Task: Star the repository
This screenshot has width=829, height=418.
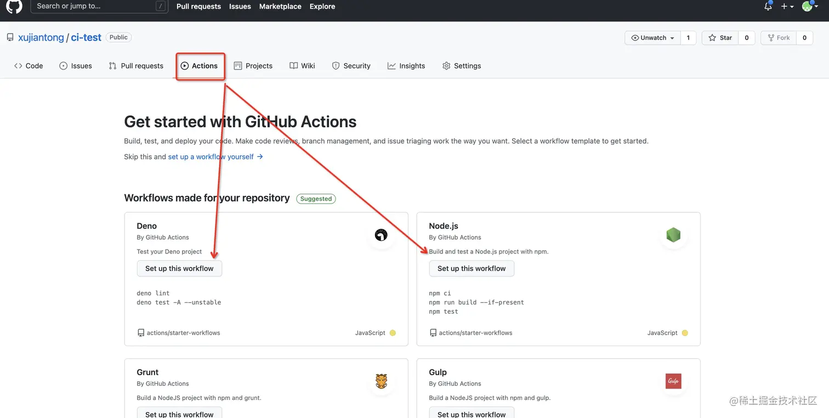Action: tap(720, 38)
